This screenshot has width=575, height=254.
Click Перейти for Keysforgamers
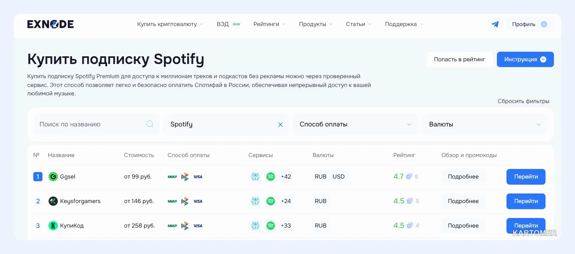[x=526, y=201]
